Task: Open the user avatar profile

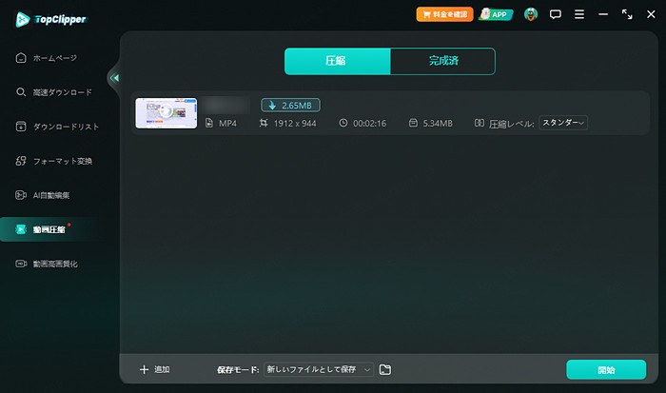Action: click(x=531, y=14)
